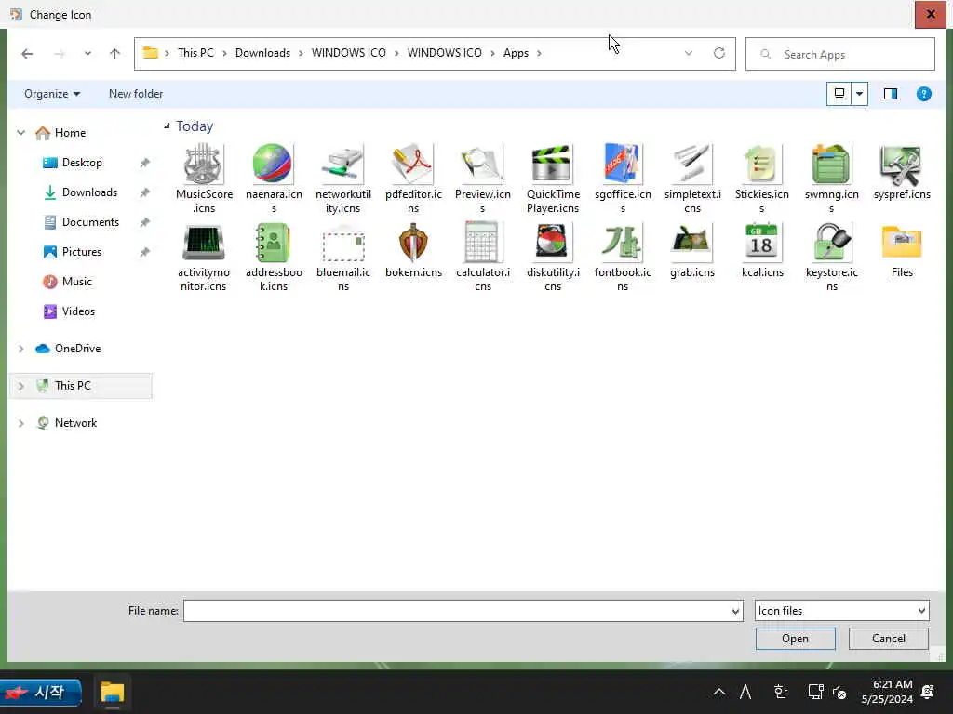The width and height of the screenshot is (953, 714).
Task: Open the recent locations dropdown arrow
Action: coord(87,54)
